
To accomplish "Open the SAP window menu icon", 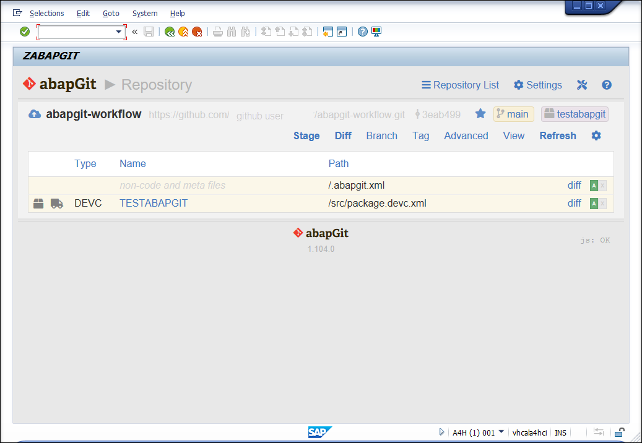I will click(17, 13).
